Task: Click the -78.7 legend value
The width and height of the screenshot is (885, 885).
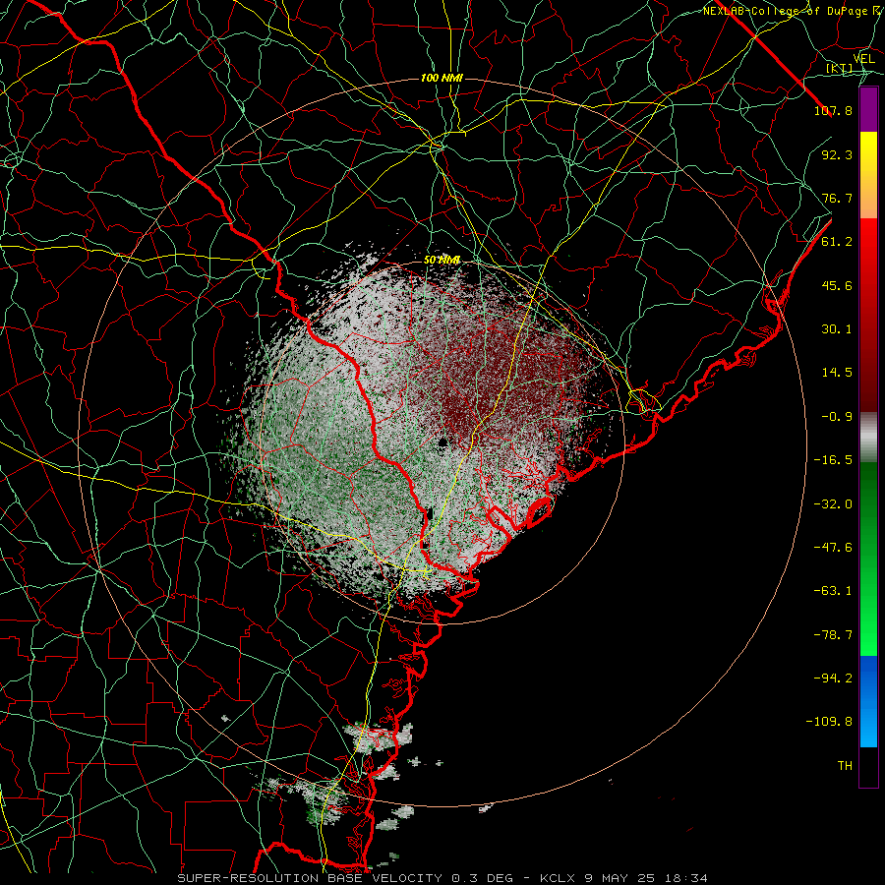Action: pos(833,635)
